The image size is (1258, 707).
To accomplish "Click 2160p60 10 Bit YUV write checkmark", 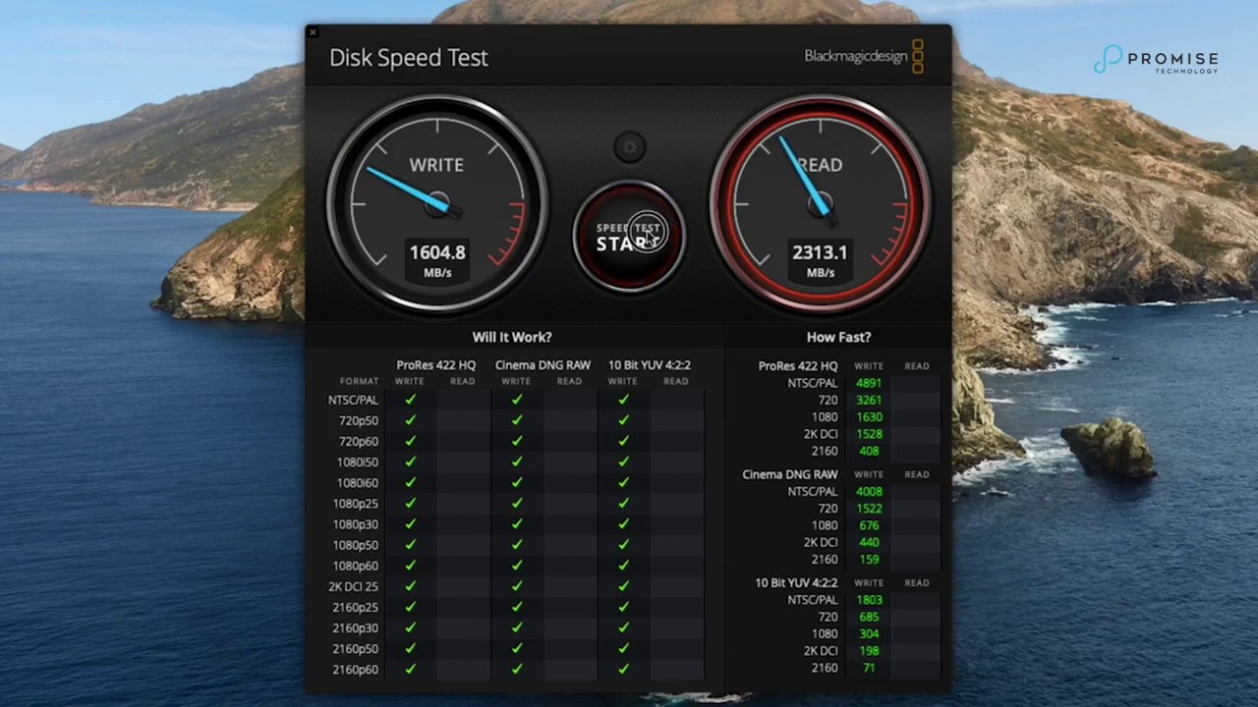I will coord(623,670).
